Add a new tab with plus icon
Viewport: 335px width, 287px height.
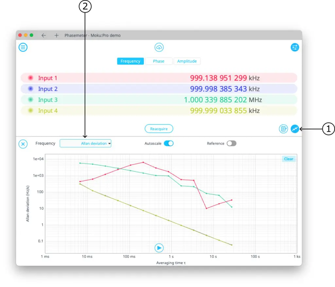click(56, 35)
